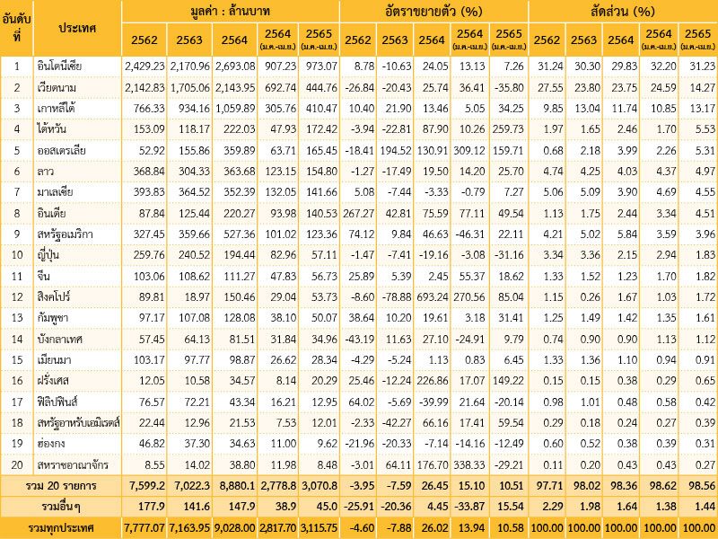Select the เวียดนาม country cell

coord(57,87)
